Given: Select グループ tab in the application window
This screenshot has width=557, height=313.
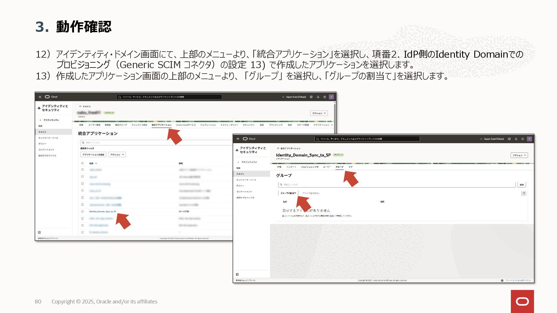Looking at the screenshot, I should coord(339,167).
